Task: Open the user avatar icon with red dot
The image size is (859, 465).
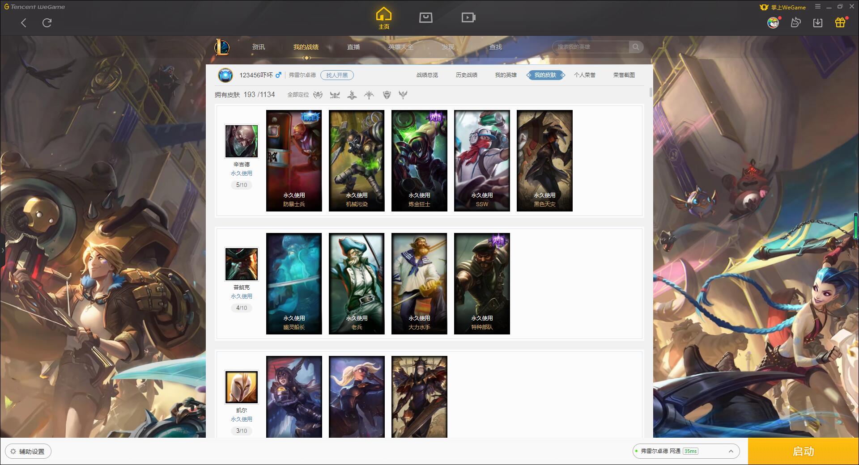Action: pos(773,22)
